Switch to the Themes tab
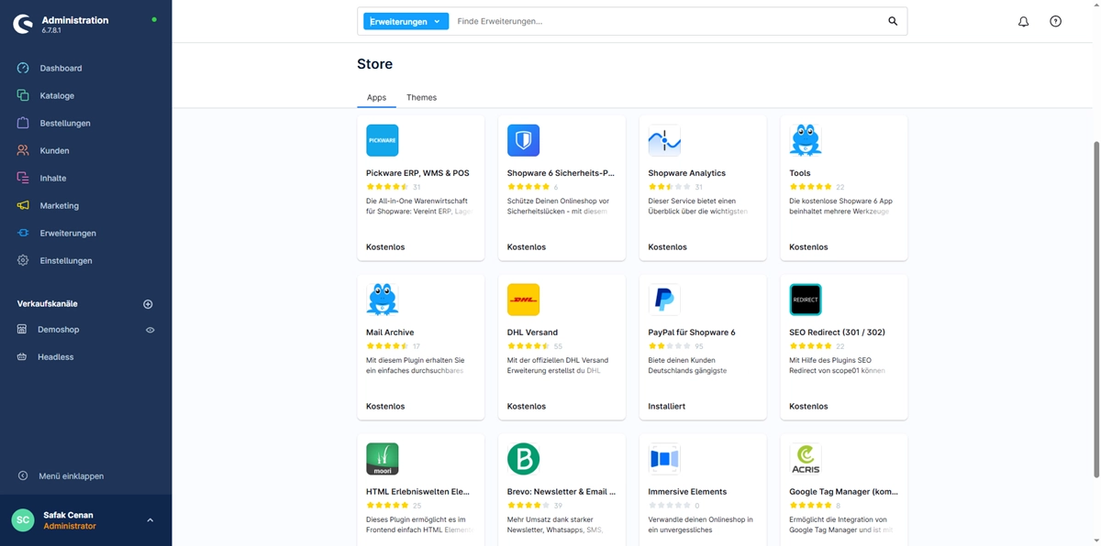 point(421,97)
